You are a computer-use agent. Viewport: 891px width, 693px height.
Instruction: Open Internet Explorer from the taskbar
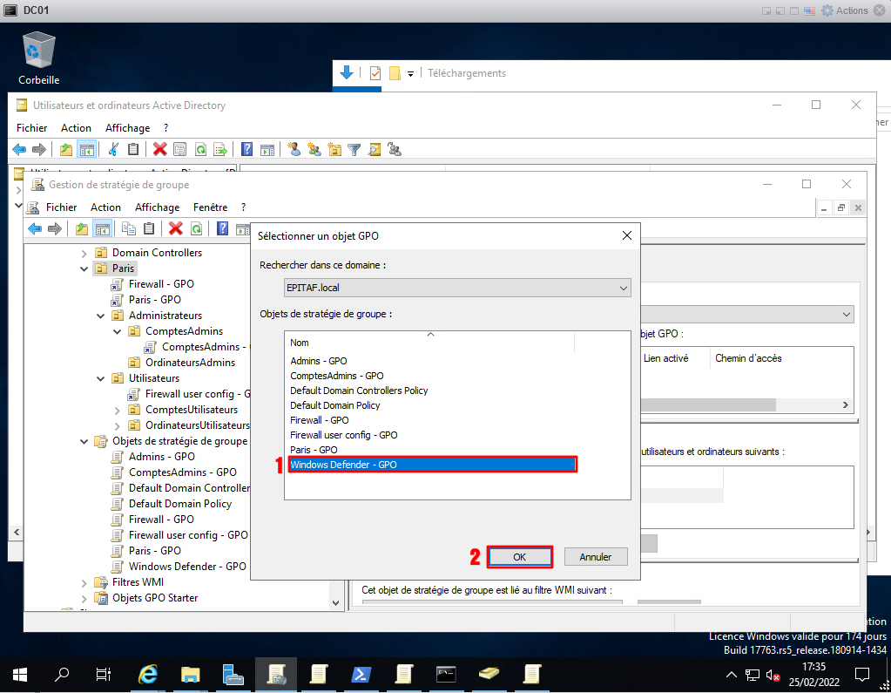tap(148, 674)
